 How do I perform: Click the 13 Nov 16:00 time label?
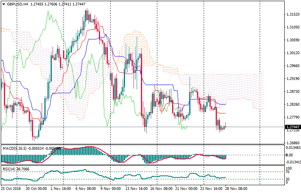point(136,188)
